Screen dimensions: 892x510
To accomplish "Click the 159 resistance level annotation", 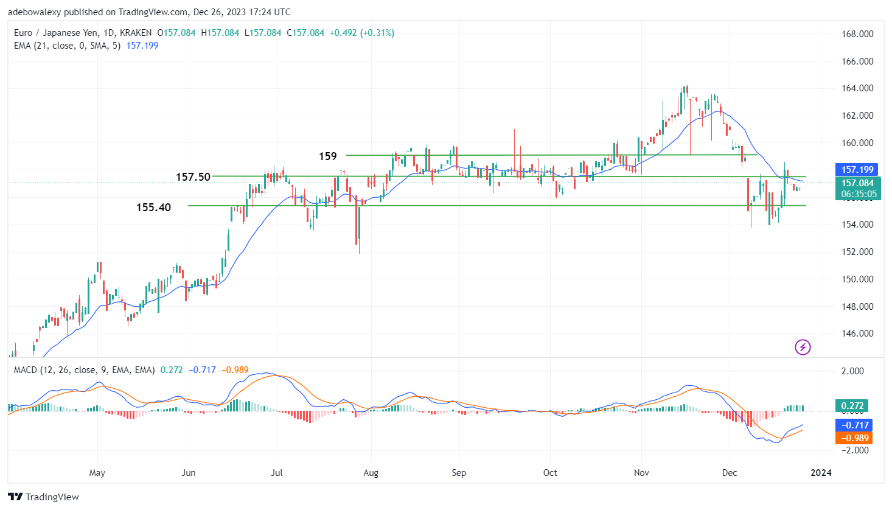I will click(328, 156).
